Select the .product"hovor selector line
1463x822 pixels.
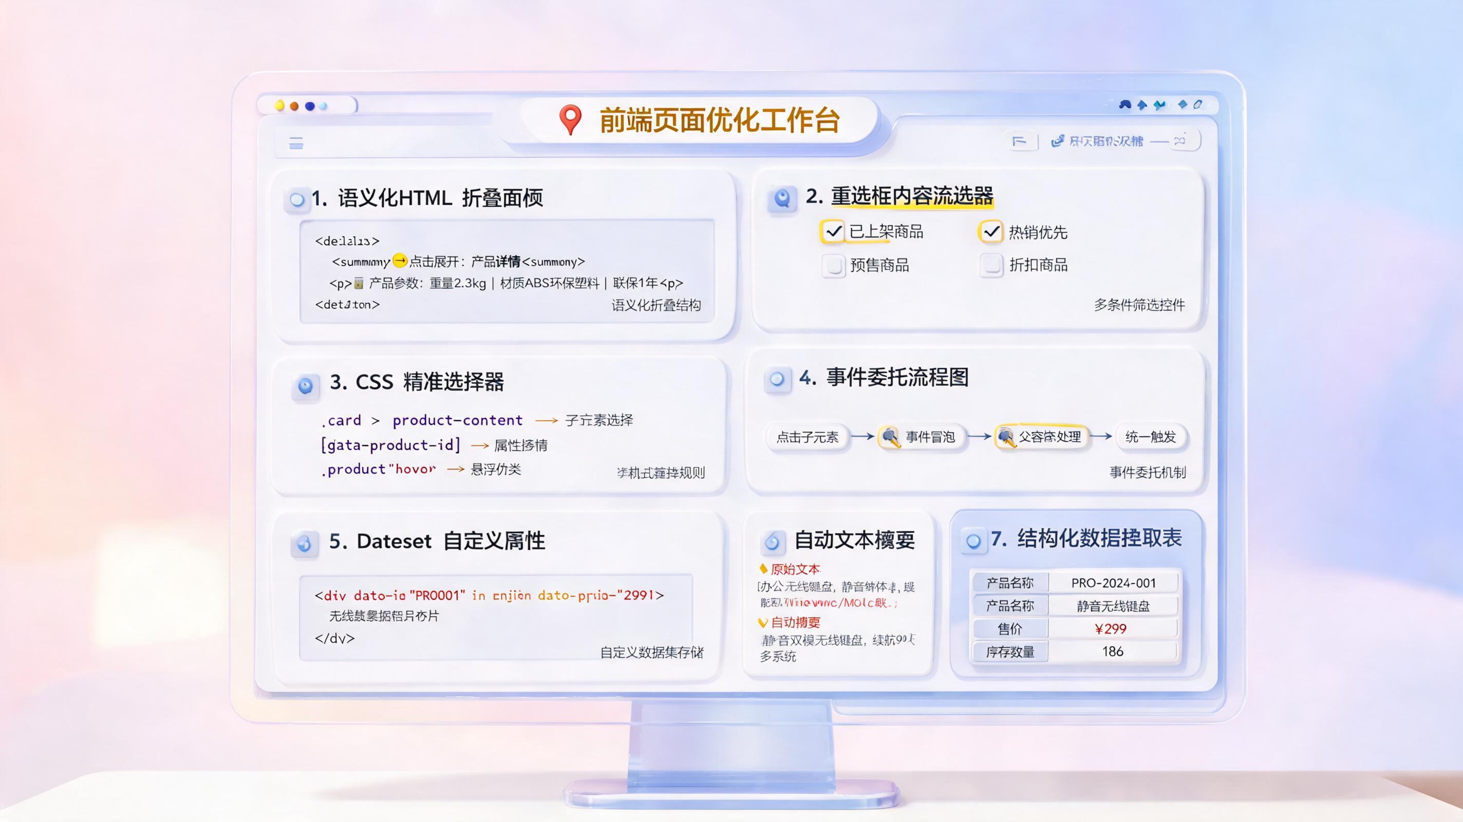click(421, 469)
